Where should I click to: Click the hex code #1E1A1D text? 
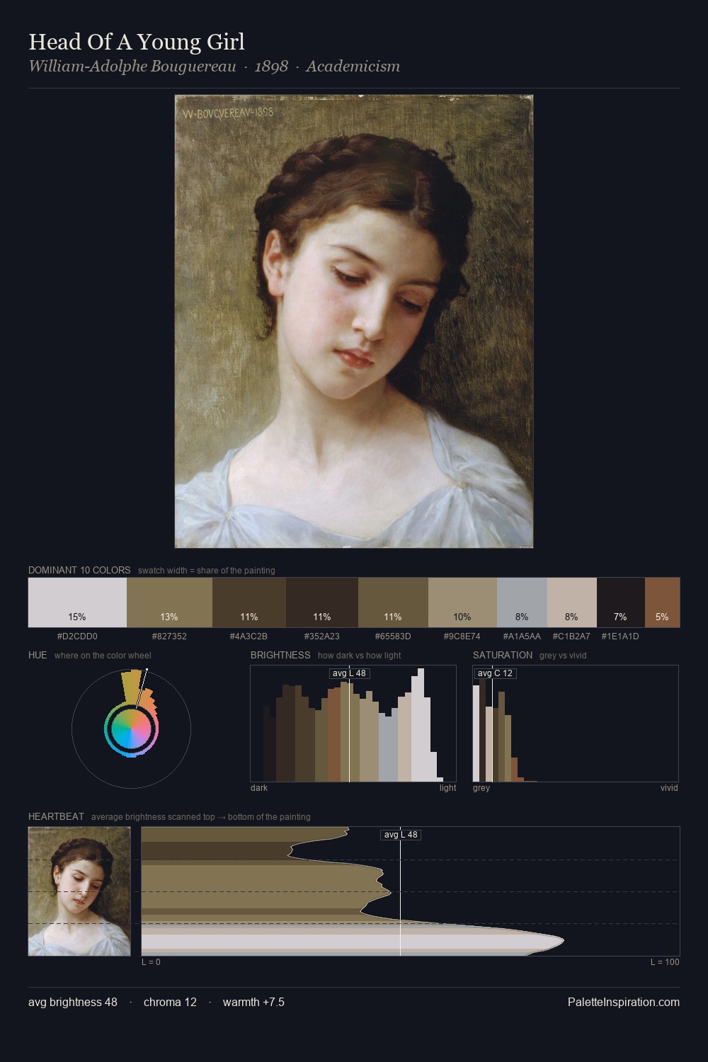click(620, 636)
